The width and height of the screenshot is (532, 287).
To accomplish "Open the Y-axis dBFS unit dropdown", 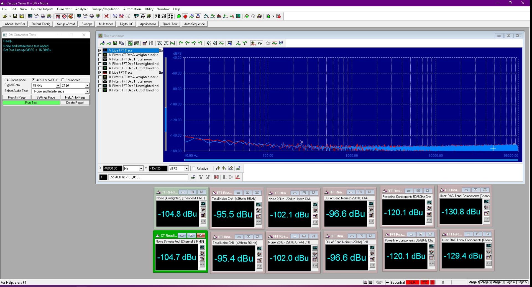I will [186, 168].
